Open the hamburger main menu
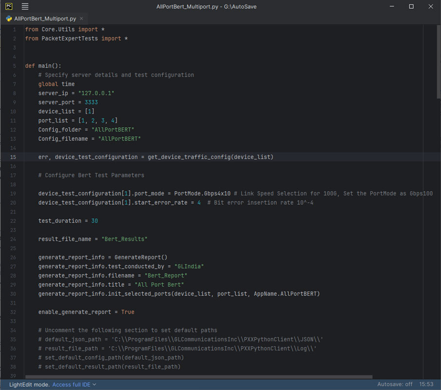This screenshot has width=441, height=390. click(x=25, y=6)
